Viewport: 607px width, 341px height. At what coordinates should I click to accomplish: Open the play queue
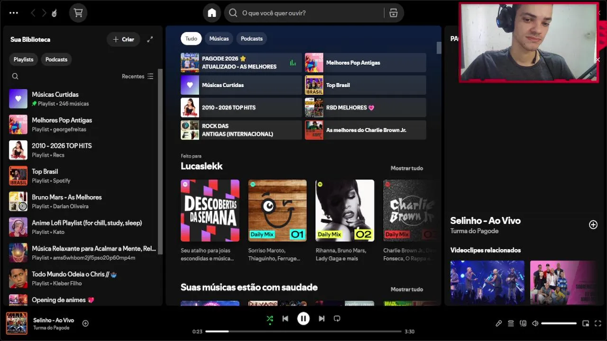[511, 323]
